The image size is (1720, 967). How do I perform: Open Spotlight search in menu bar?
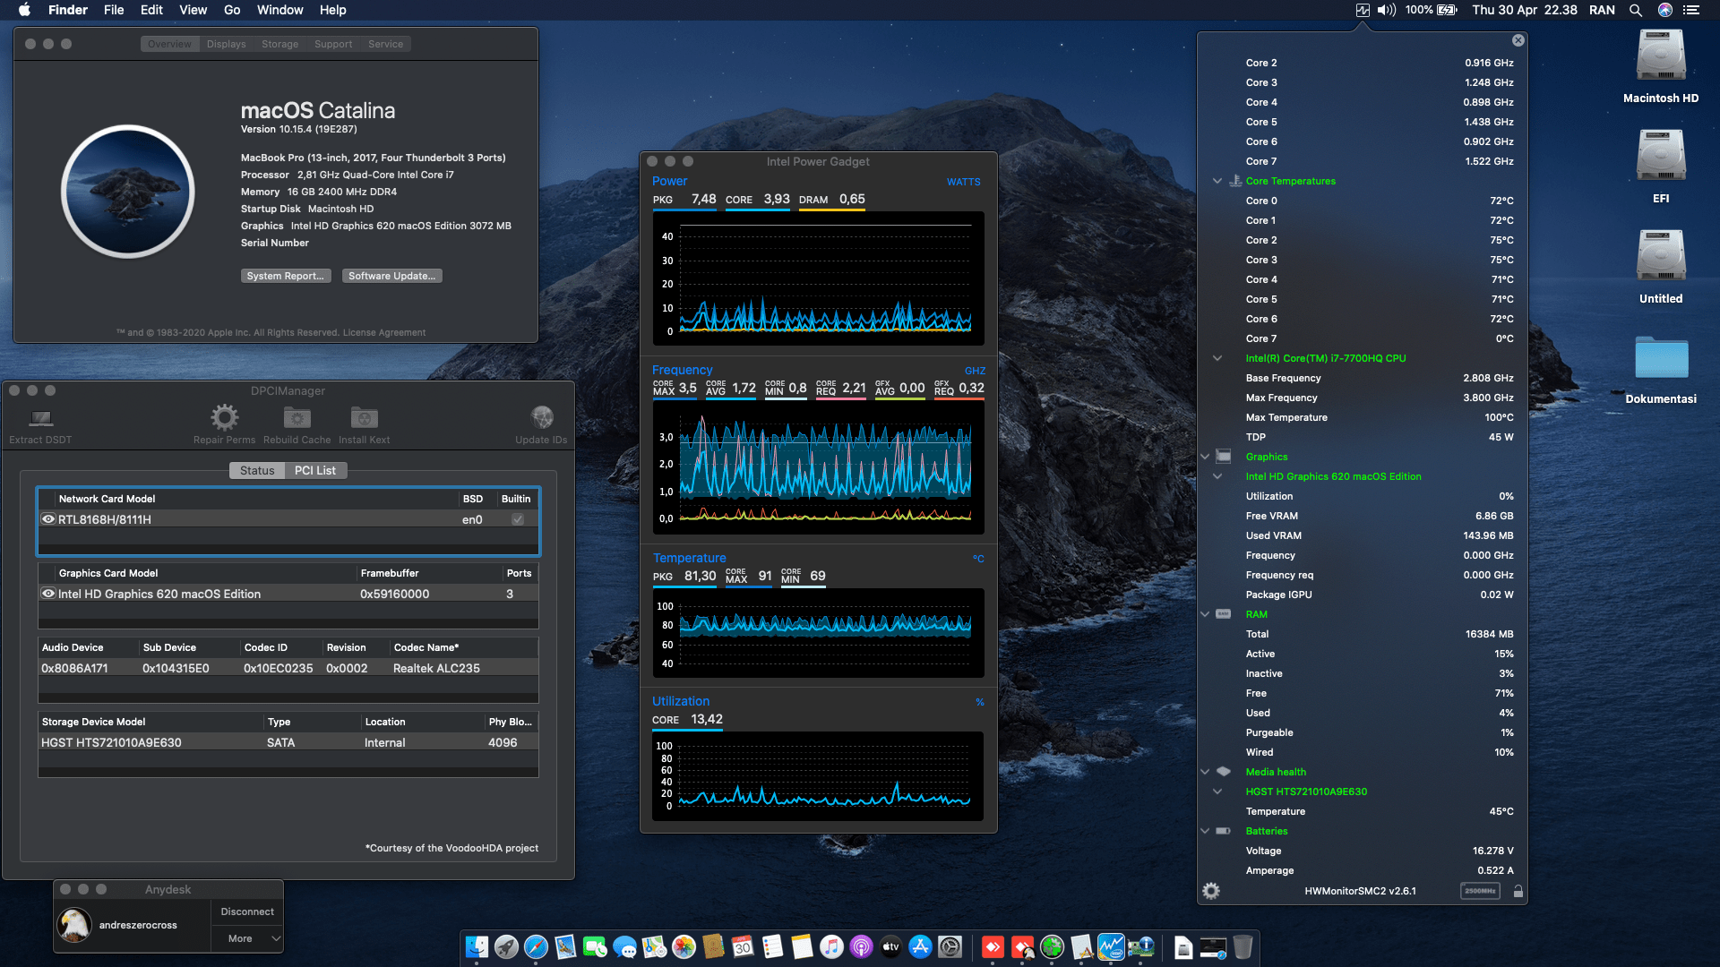click(1635, 10)
